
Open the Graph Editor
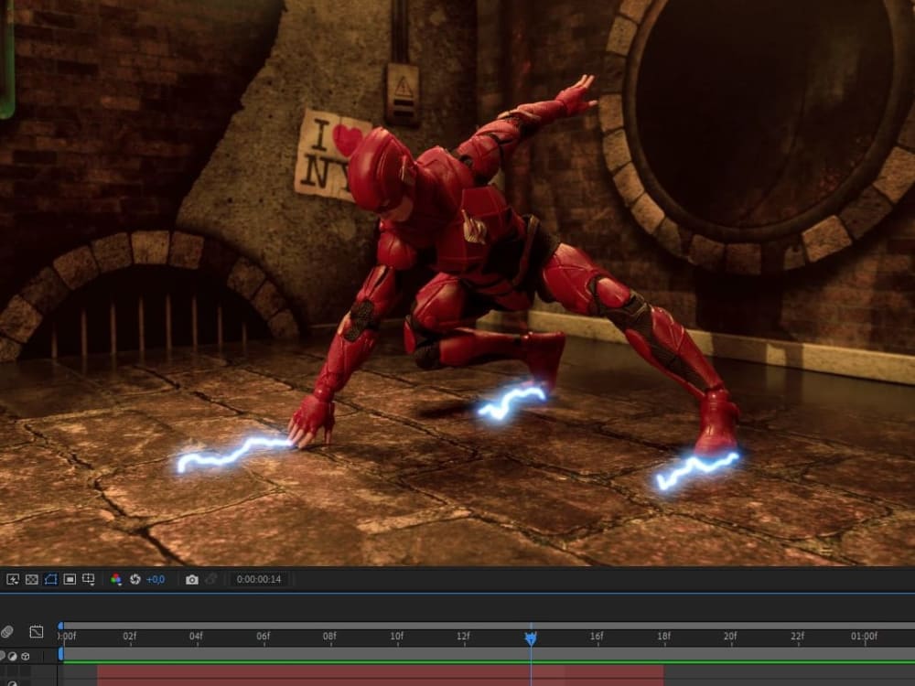click(37, 632)
